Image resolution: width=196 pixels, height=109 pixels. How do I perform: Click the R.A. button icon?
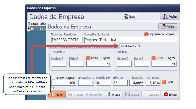point(126,16)
